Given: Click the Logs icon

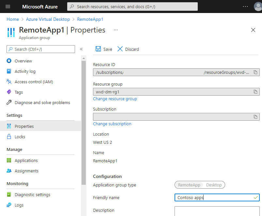Looking at the screenshot, I should point(9,205).
